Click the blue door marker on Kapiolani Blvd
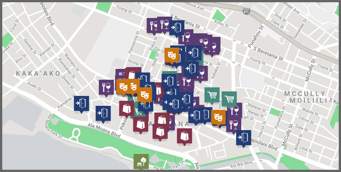This screenshot has width=341, height=172. [243, 138]
